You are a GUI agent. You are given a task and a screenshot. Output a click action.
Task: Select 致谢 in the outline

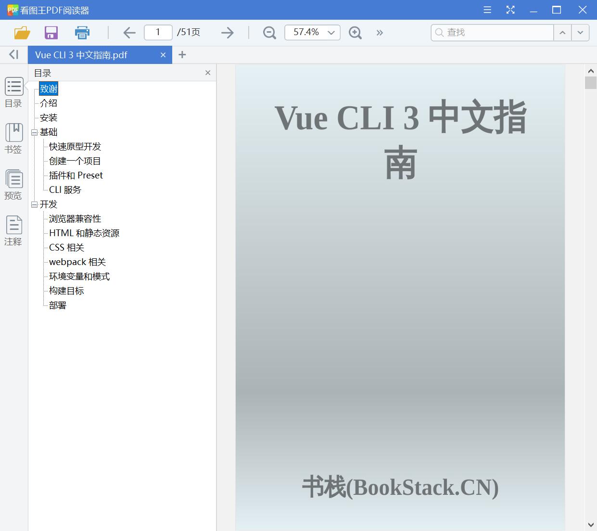pos(49,88)
